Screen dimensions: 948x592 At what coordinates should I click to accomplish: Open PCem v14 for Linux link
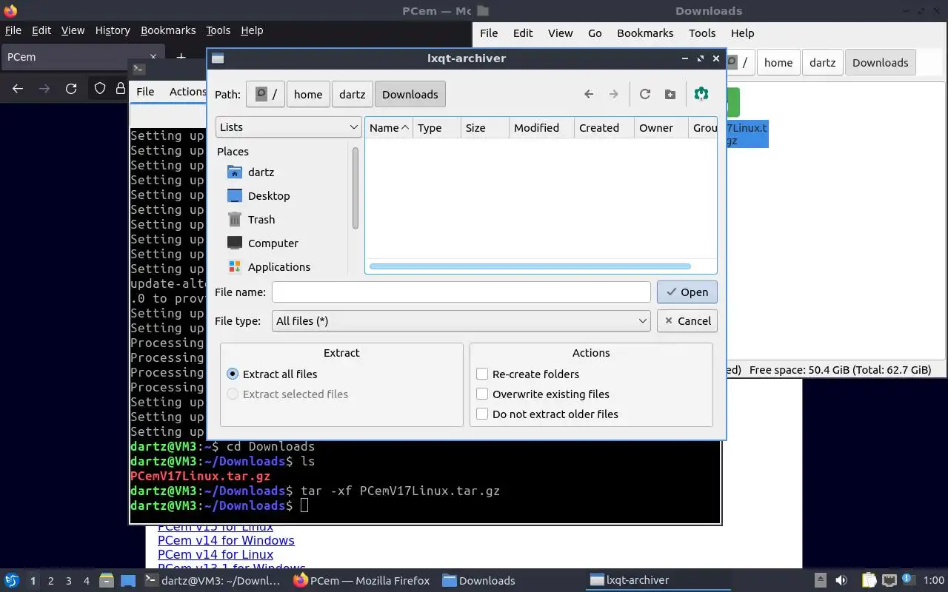pos(216,555)
